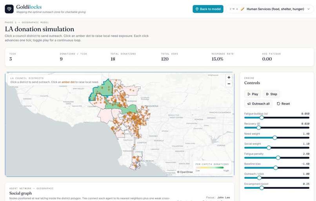Click the Focus John Lee label
This screenshot has height=201, width=316.
pyautogui.click(x=218, y=197)
